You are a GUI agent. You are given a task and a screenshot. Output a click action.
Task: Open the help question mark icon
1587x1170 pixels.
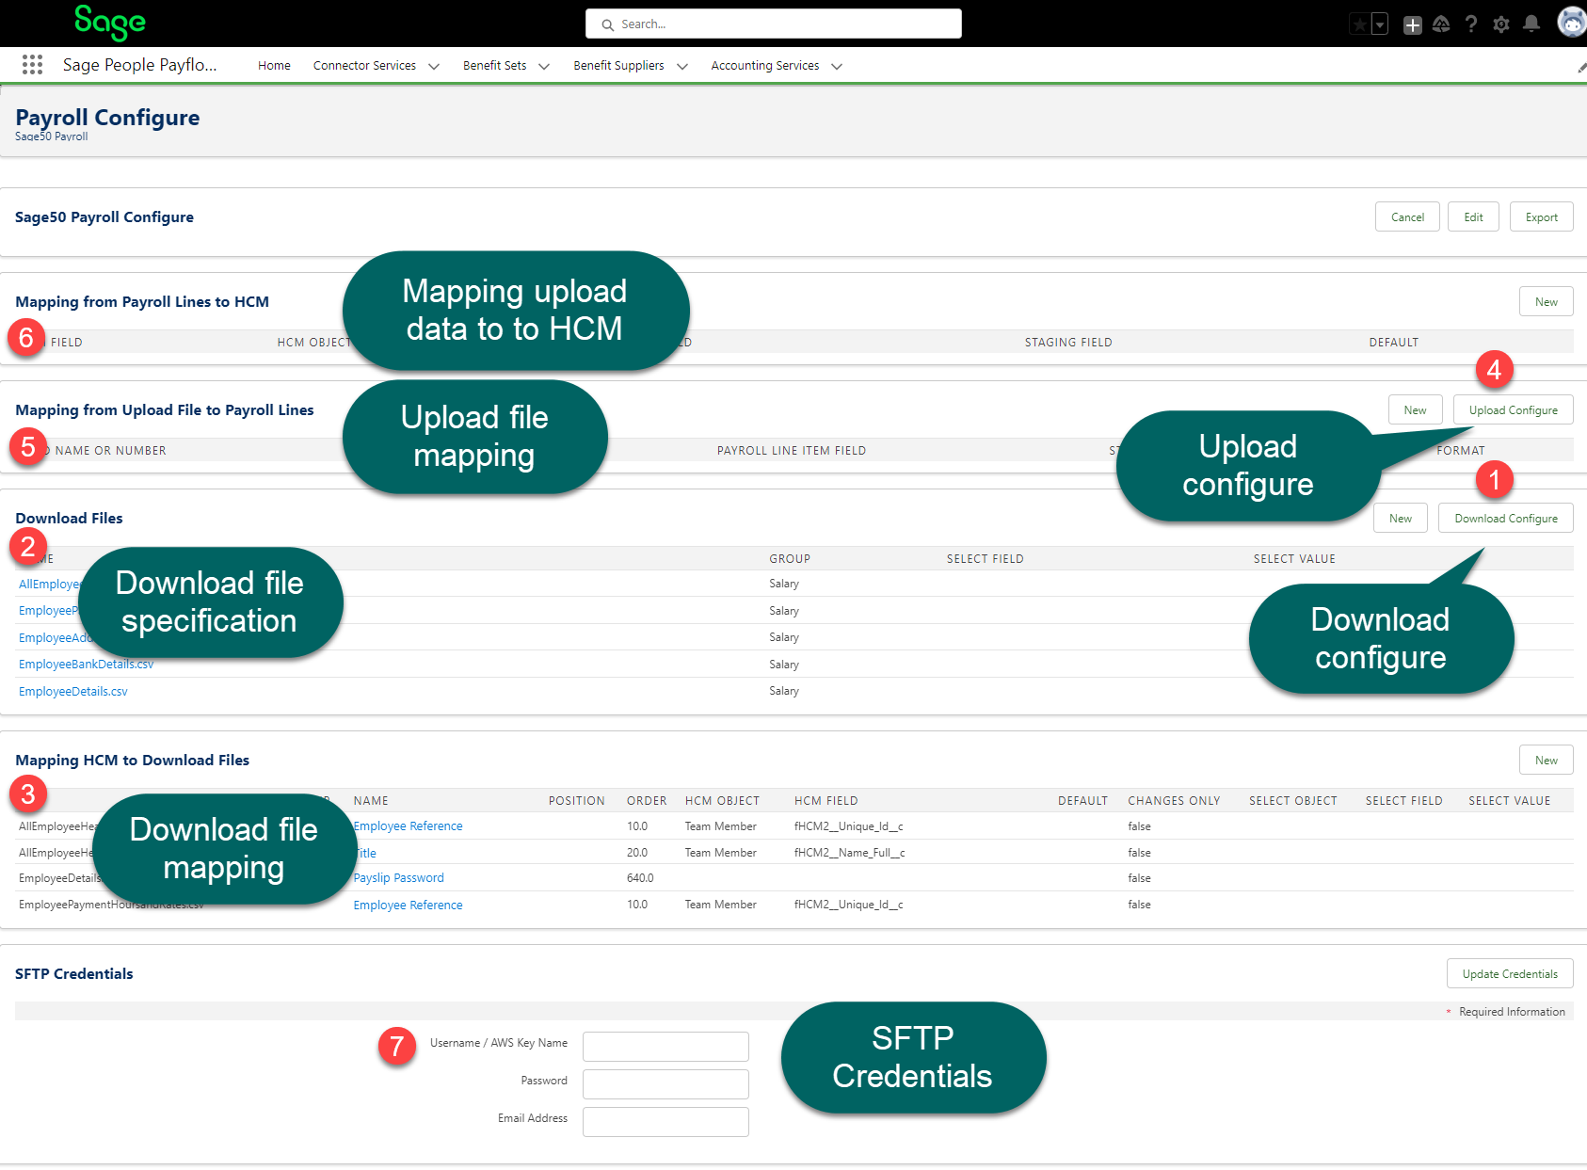coord(1471,24)
